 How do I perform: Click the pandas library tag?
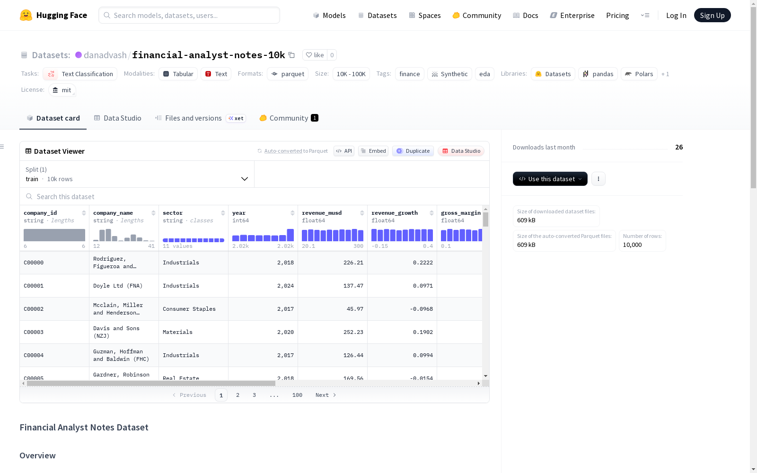click(x=598, y=74)
